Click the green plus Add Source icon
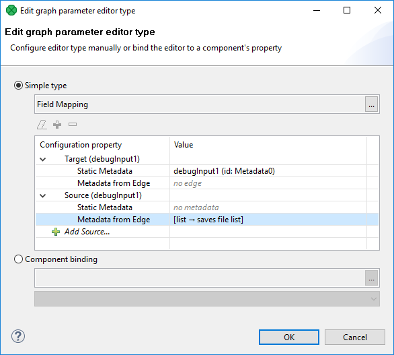This screenshot has width=394, height=355. (56, 232)
